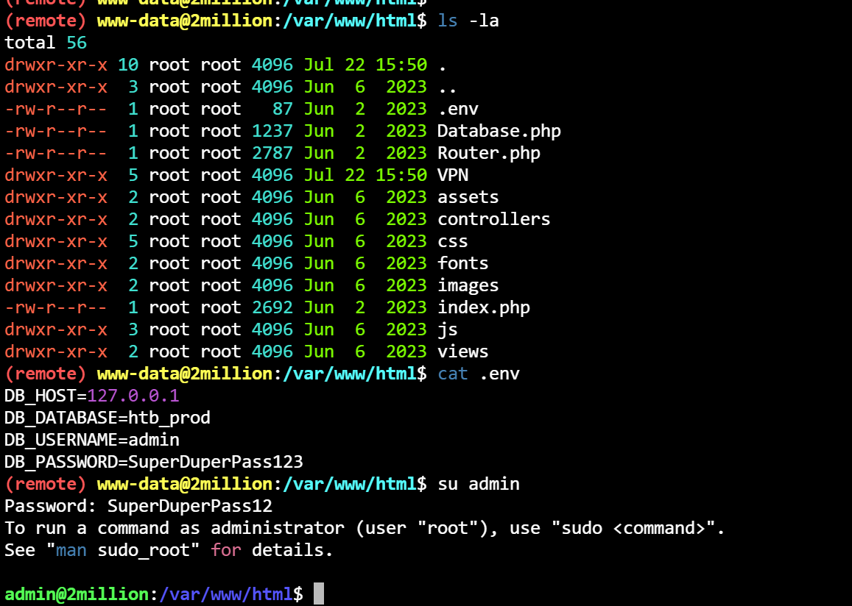This screenshot has width=852, height=606.
Task: Click the DB_USERNAME=admin line
Action: (x=92, y=440)
